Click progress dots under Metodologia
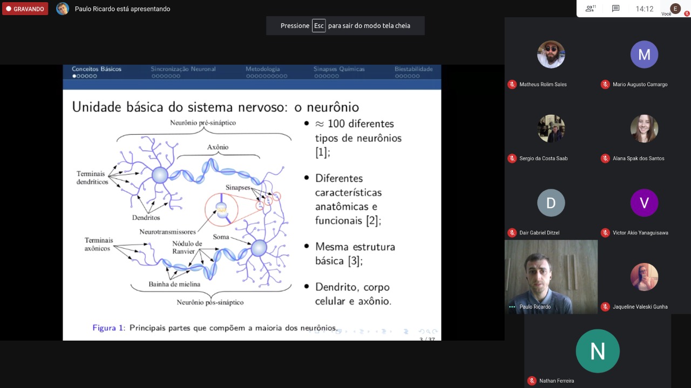The width and height of the screenshot is (691, 388). click(x=267, y=76)
